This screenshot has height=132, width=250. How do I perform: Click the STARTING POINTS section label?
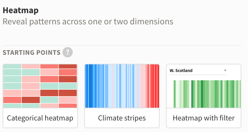tap(31, 53)
